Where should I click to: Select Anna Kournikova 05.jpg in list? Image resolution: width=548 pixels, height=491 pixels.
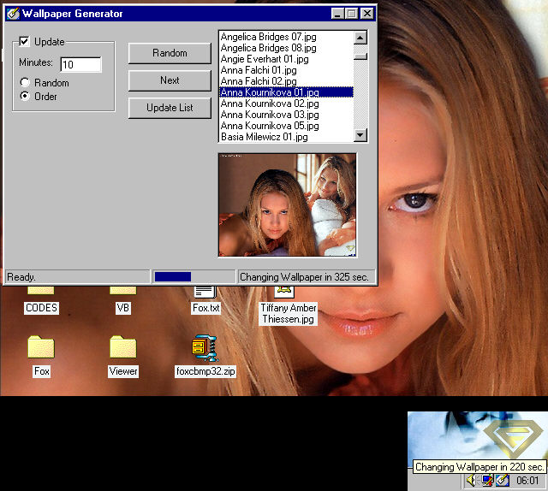[286, 126]
